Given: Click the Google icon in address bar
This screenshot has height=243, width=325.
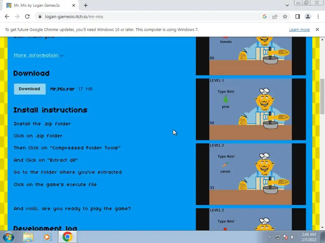Looking at the screenshot, I should click(264, 16).
